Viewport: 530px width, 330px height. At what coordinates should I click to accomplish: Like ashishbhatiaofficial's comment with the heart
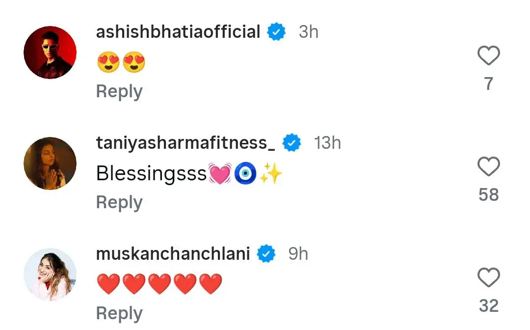[488, 56]
